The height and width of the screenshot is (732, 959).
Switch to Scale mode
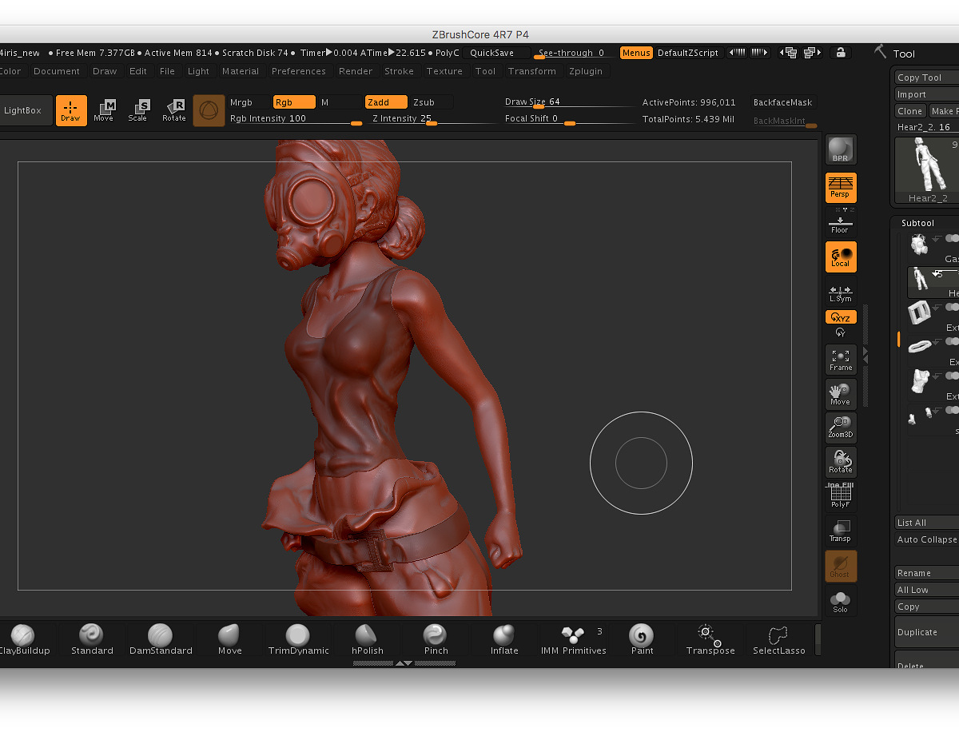(138, 111)
